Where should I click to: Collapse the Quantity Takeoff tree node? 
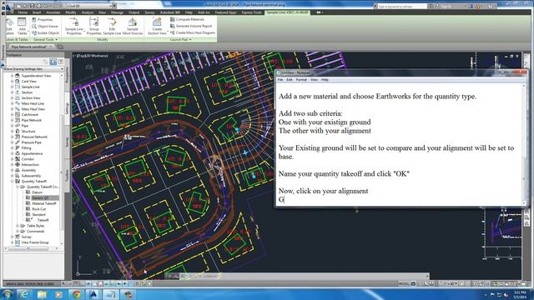click(x=13, y=182)
